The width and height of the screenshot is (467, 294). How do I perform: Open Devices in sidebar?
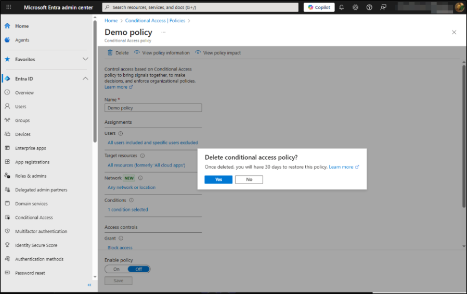pos(23,134)
